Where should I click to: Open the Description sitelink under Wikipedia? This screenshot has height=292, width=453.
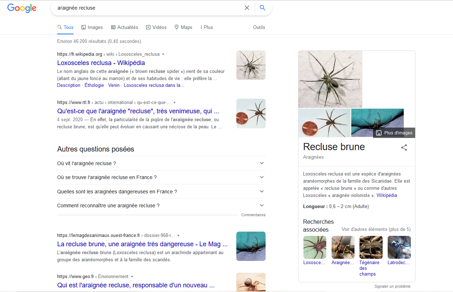pos(69,85)
